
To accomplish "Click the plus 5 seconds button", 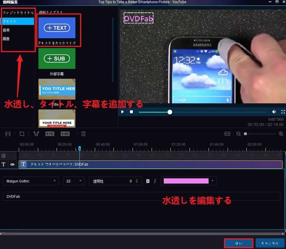I will coord(65,134).
